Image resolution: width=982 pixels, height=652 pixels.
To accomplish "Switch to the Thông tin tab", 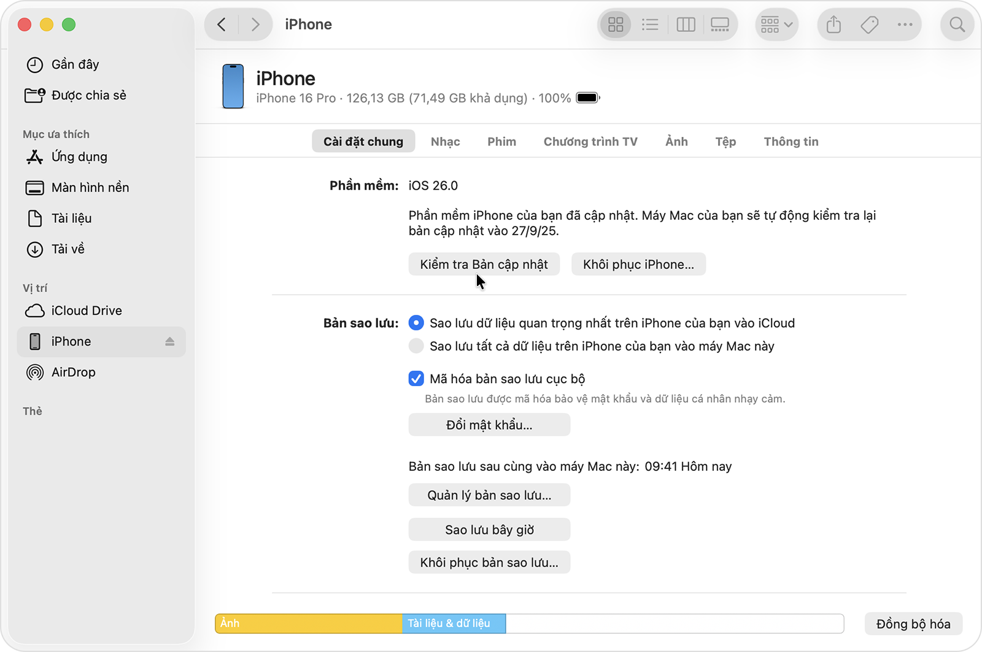I will [791, 141].
